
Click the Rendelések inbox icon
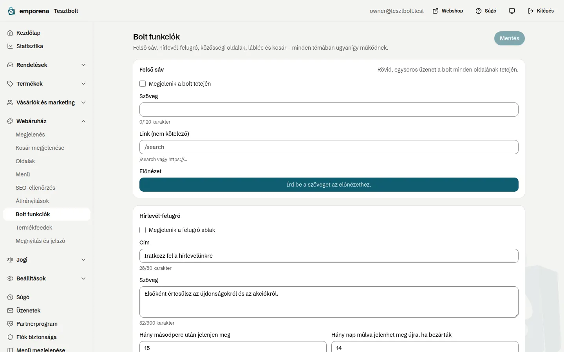(10, 65)
